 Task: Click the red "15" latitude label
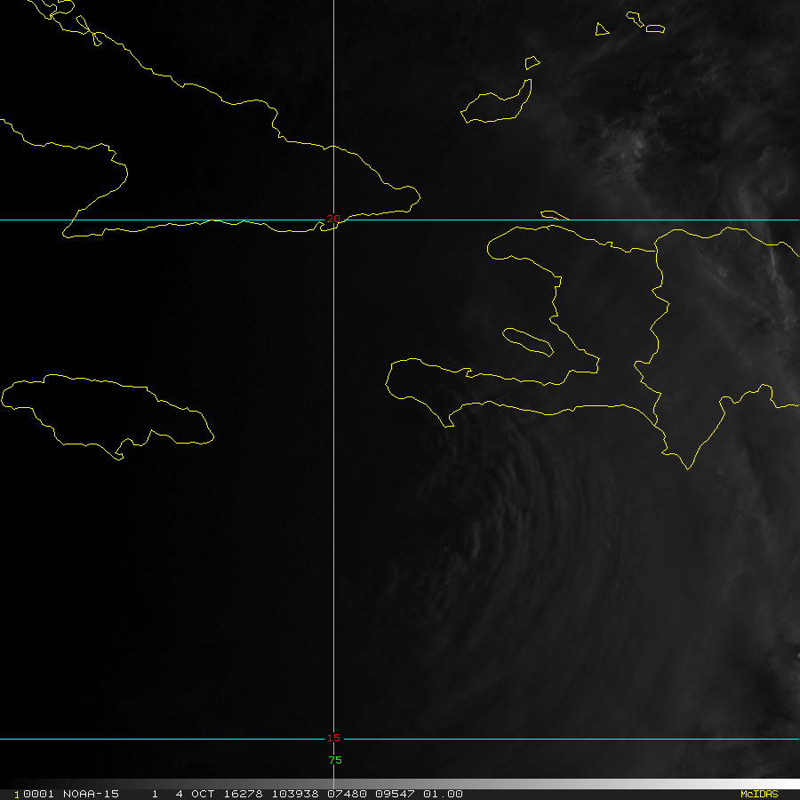[333, 738]
